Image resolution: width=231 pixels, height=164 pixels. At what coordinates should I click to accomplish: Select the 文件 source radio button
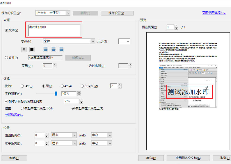click(6, 58)
